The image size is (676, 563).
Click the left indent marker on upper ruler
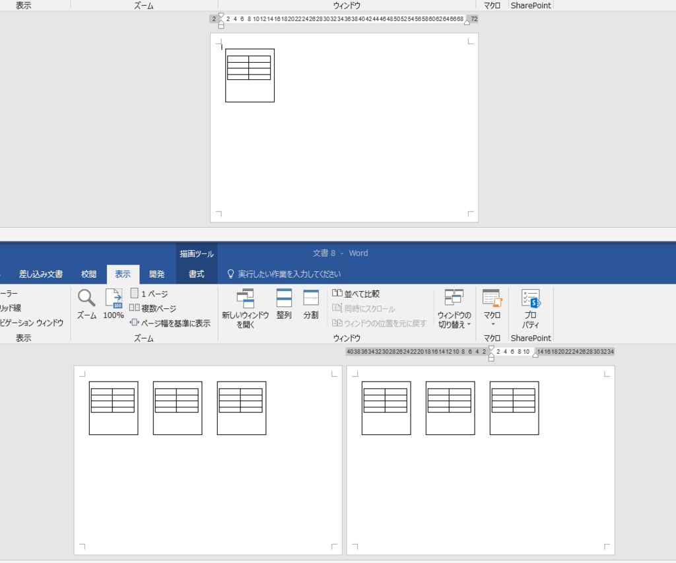click(x=221, y=26)
